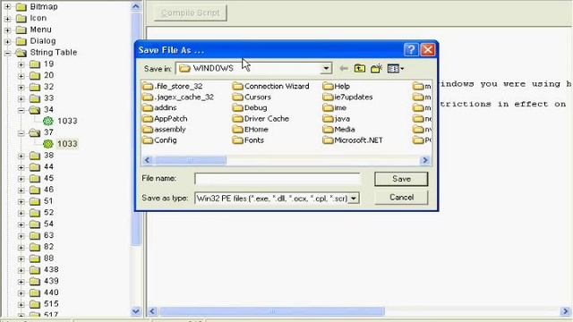Select folder 515 in the tree

pos(51,304)
